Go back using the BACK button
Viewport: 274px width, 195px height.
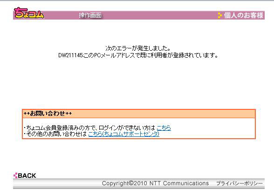[x=25, y=175]
